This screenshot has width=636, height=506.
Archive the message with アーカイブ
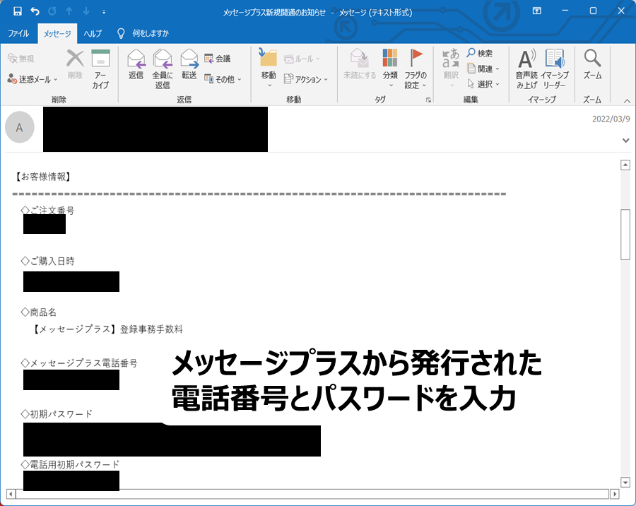click(100, 69)
